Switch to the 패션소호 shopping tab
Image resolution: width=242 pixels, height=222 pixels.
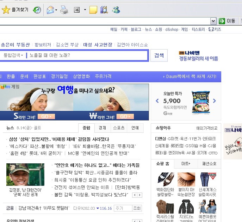(x=209, y=164)
